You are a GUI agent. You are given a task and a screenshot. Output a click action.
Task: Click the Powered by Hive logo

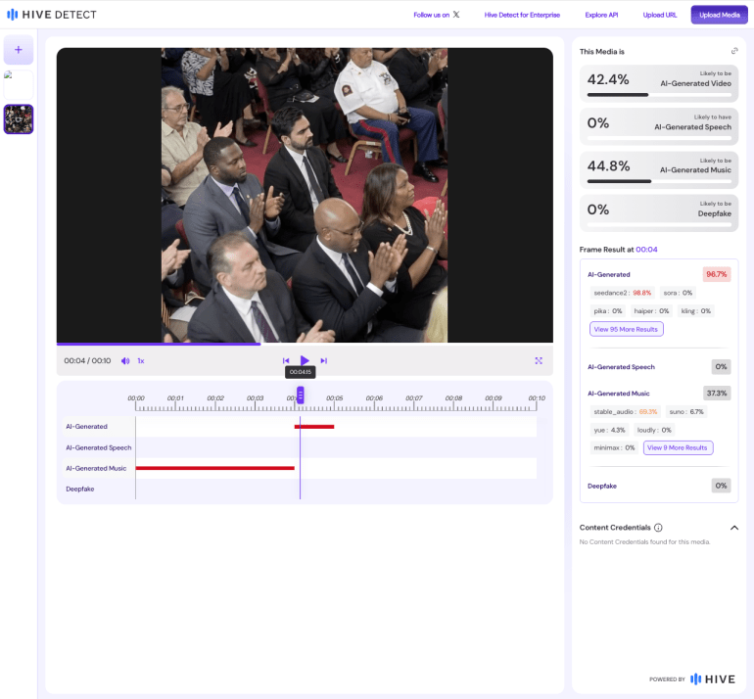(x=692, y=679)
